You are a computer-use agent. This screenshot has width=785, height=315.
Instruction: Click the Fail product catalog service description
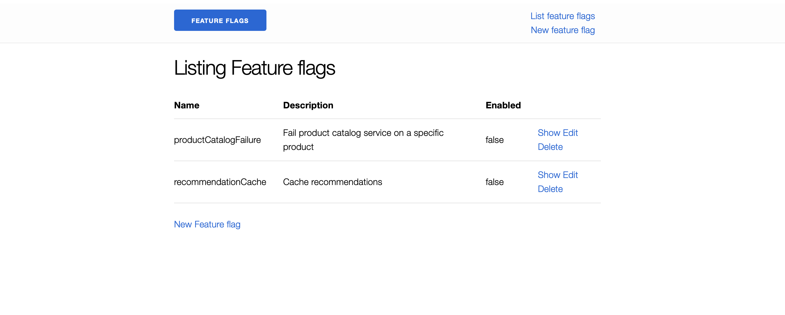coord(363,140)
